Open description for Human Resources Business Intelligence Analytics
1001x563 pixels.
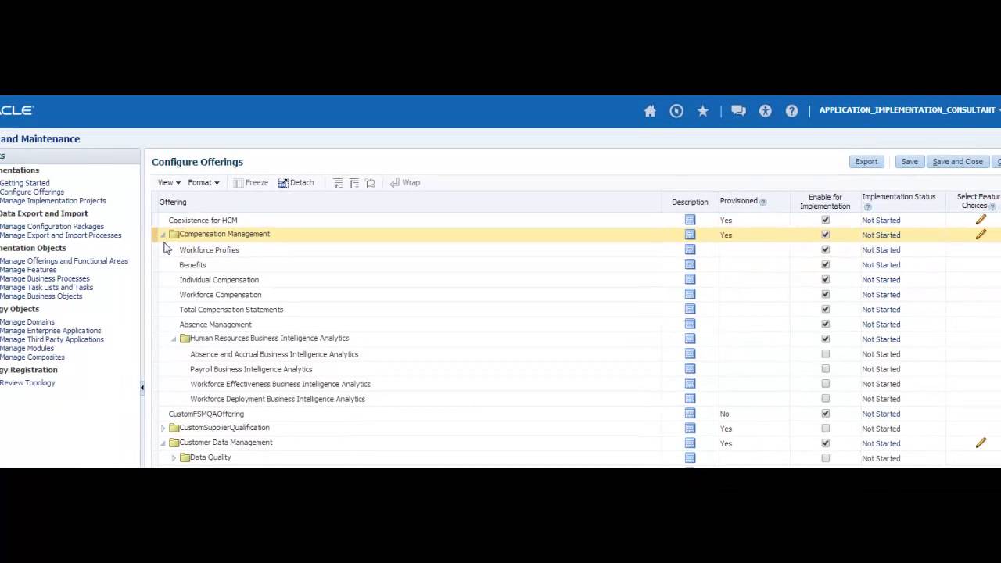click(690, 339)
